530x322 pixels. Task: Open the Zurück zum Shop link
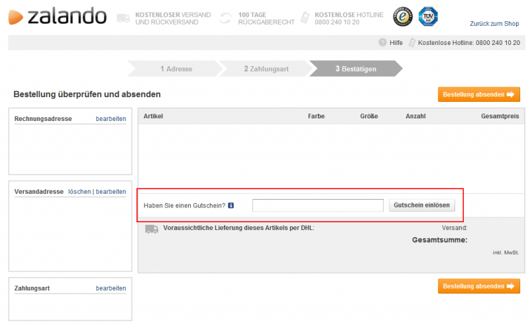(494, 23)
